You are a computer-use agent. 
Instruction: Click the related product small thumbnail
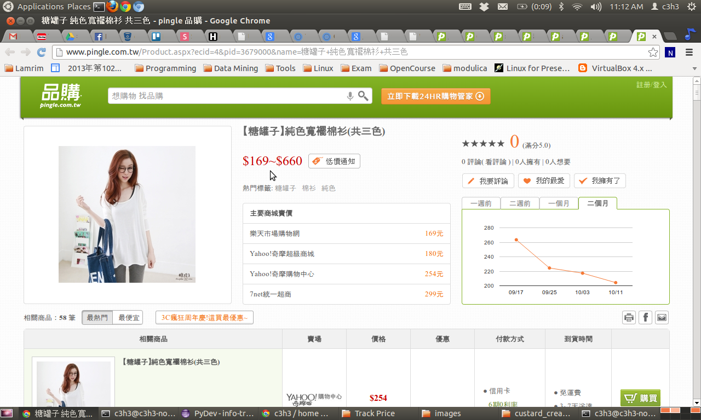point(73,383)
